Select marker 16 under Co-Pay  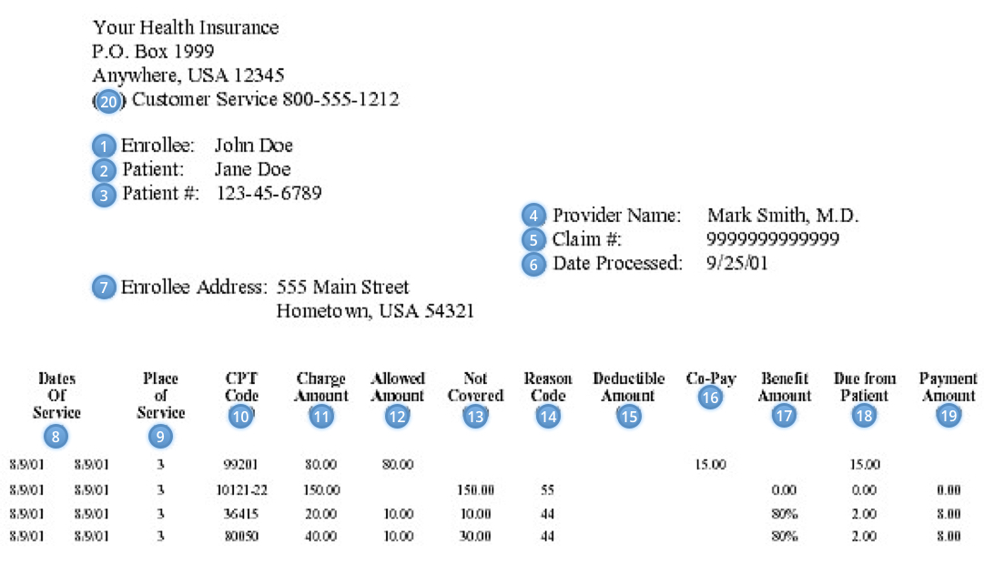point(711,398)
